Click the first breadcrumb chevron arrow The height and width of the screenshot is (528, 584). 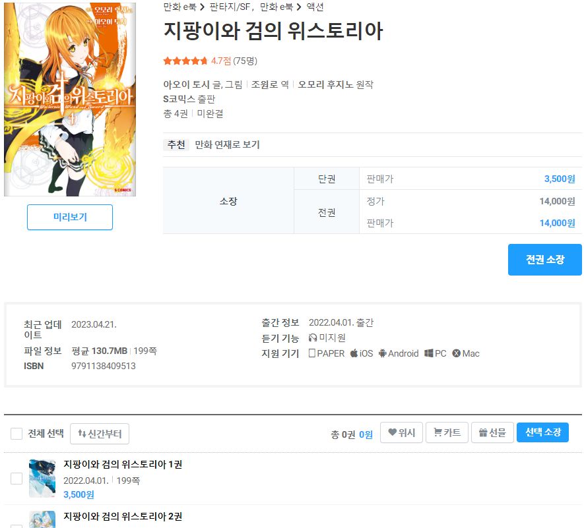point(202,7)
